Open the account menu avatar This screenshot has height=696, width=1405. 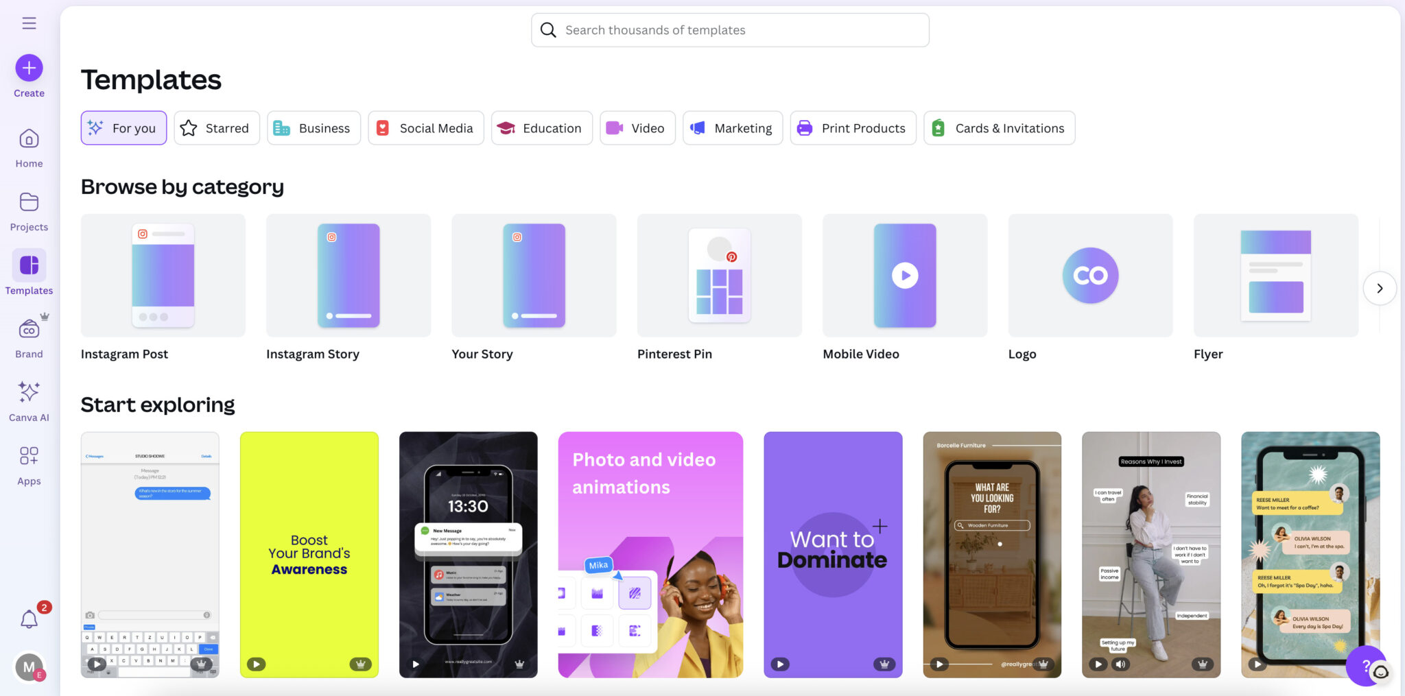[x=29, y=667]
